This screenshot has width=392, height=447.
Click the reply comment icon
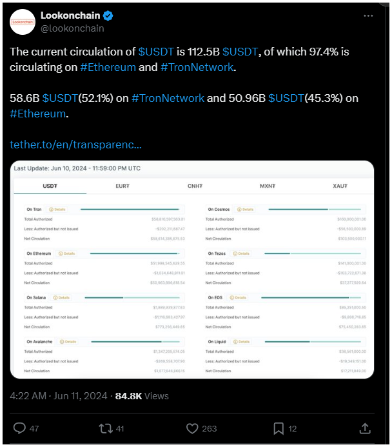point(19,428)
